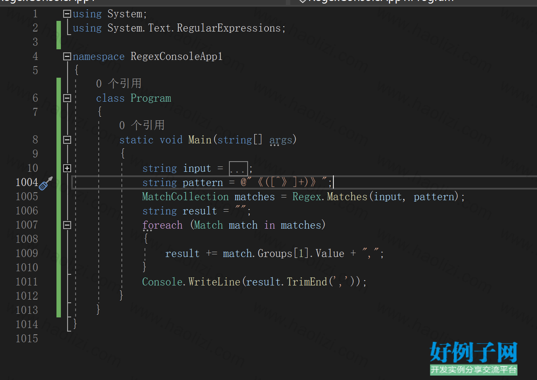
Task: Collapse the using directives block
Action: [x=67, y=14]
